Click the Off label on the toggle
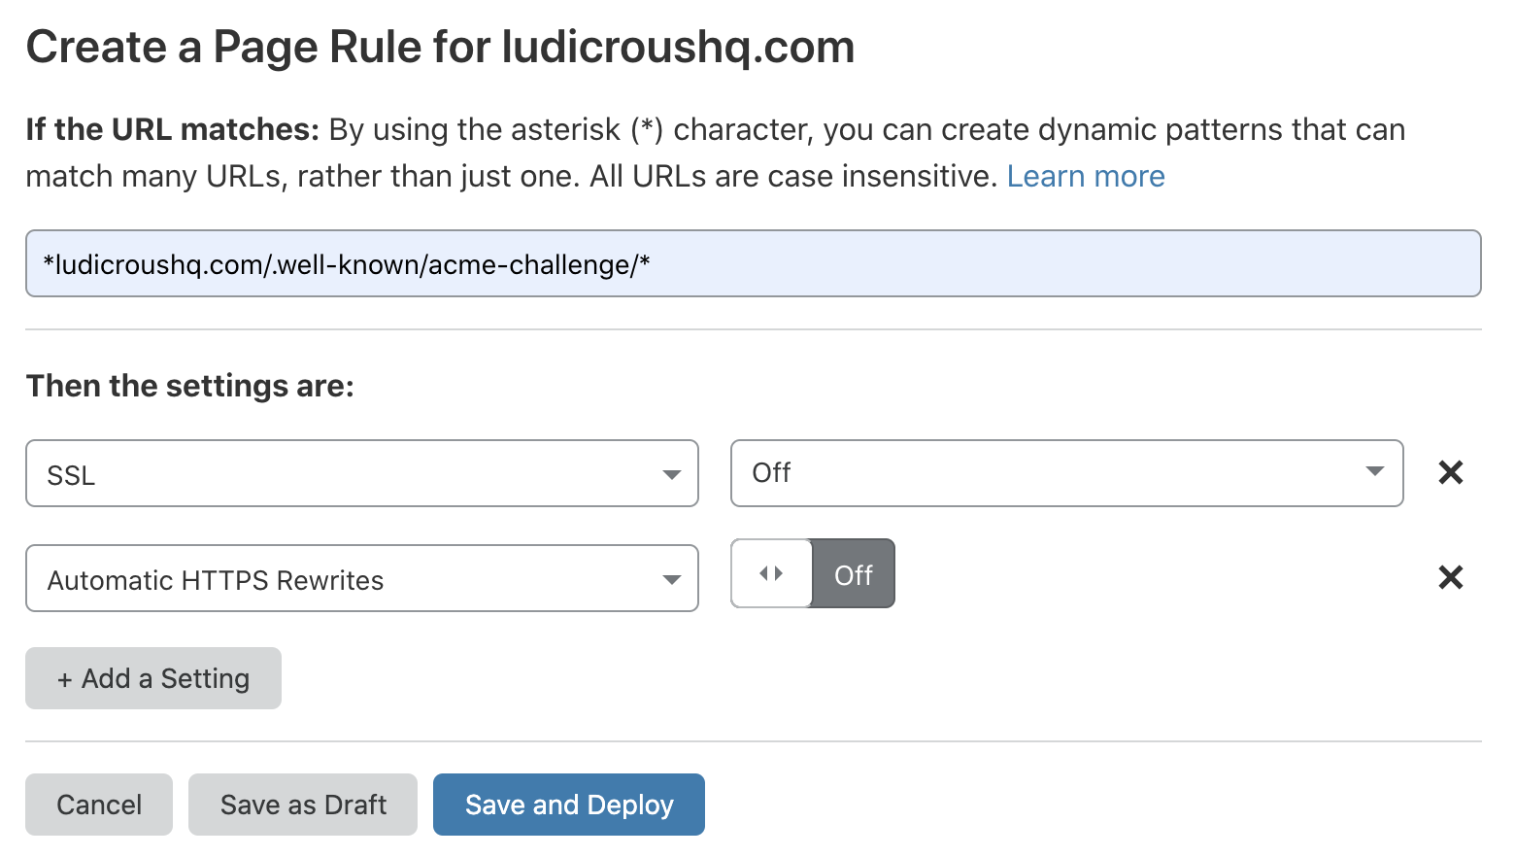Screen dimensions: 1515x857 853,575
